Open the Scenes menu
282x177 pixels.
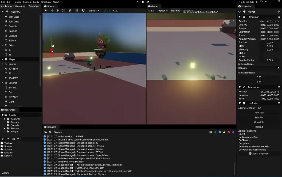pyautogui.click(x=27, y=2)
